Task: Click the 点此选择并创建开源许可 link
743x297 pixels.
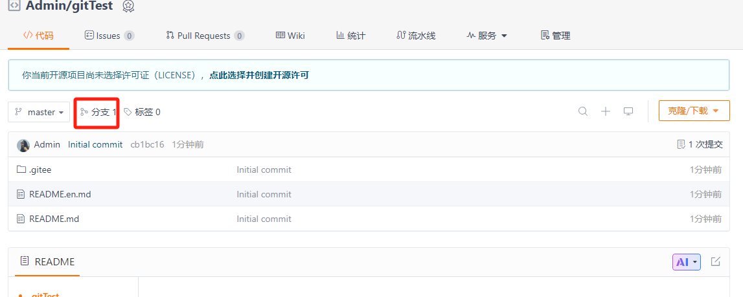Action: click(259, 75)
